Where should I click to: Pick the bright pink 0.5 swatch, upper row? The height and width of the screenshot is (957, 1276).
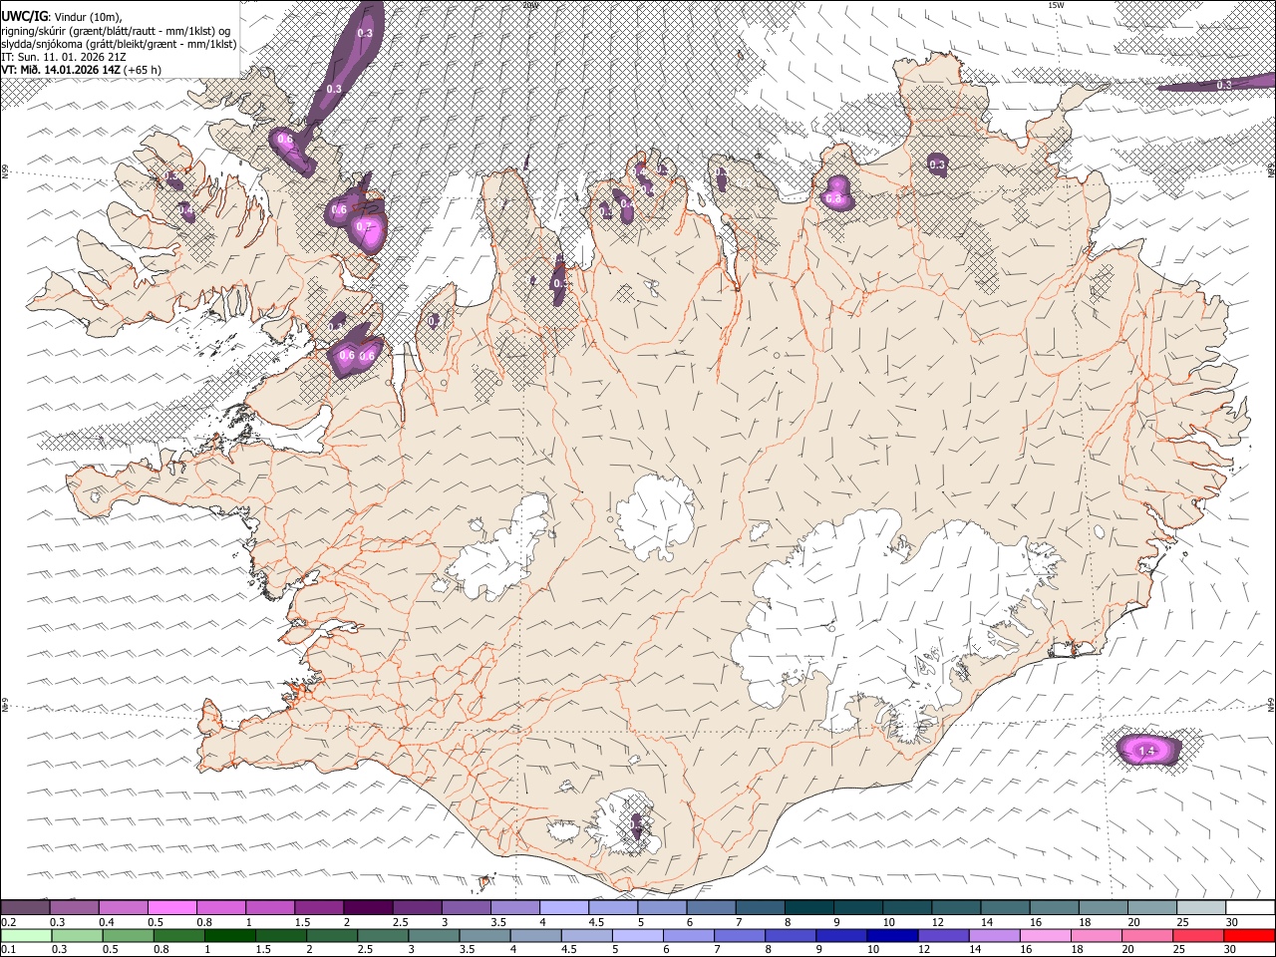click(171, 908)
